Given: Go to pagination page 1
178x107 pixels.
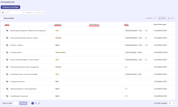Looking at the screenshot, I should pos(33,103).
